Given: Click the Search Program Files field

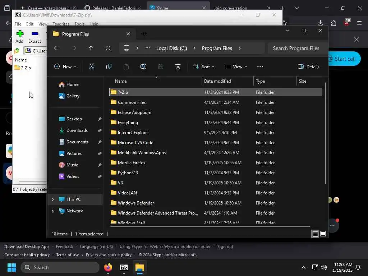Looking at the screenshot, I should 298,48.
